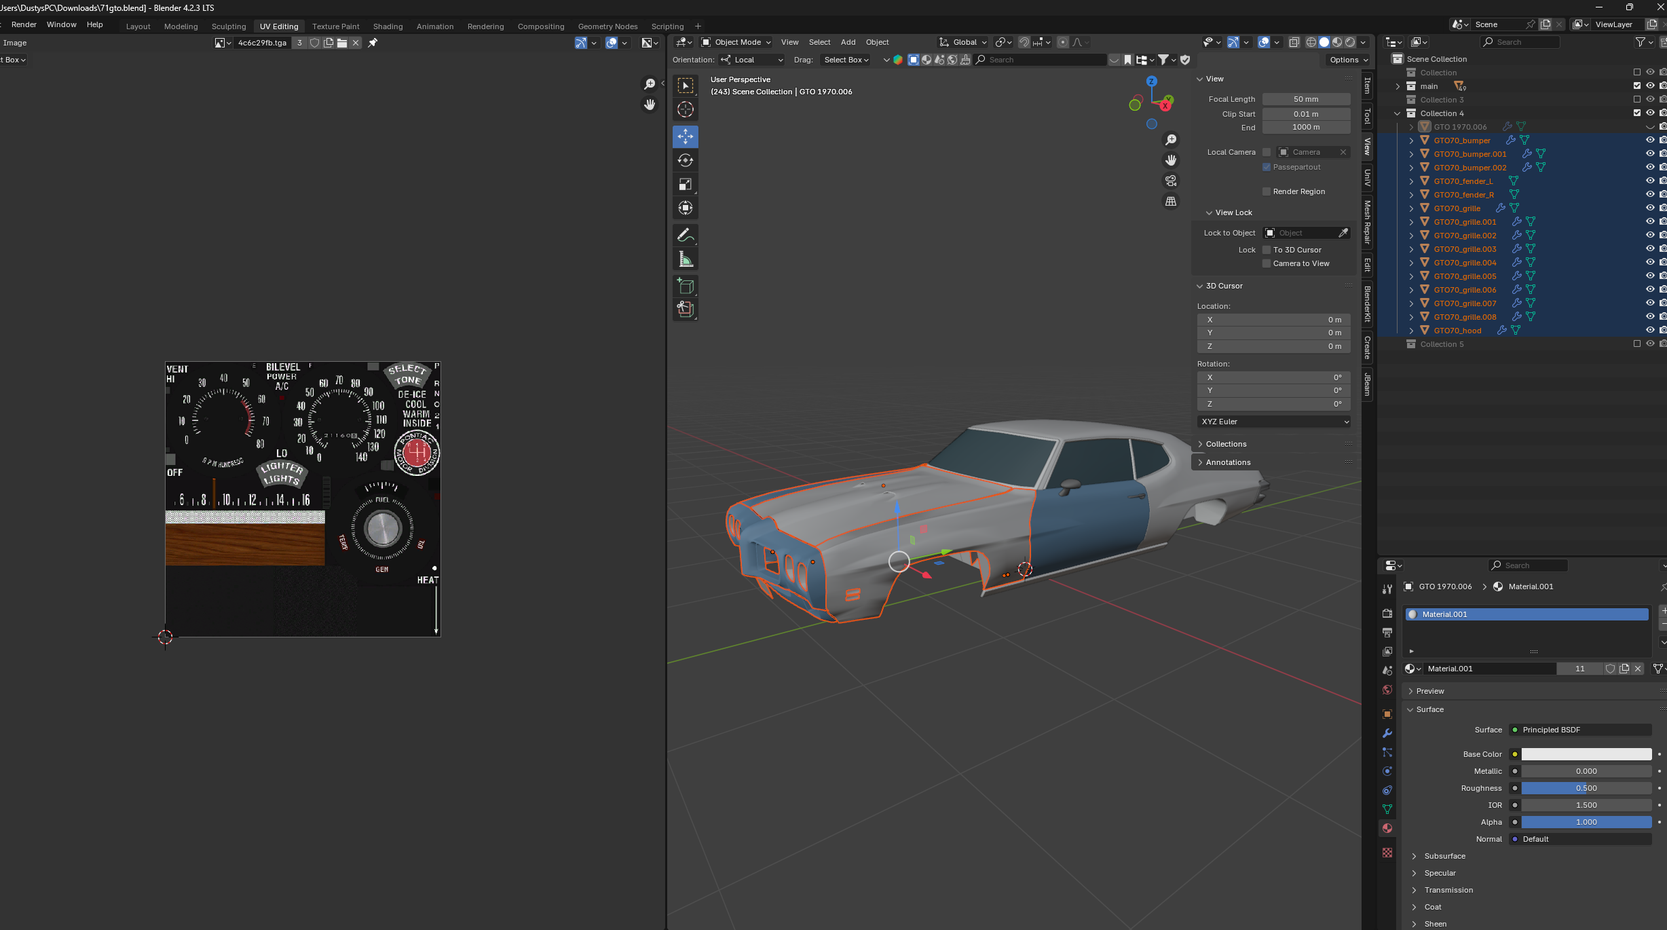
Task: Select the Transform tool
Action: 686,208
